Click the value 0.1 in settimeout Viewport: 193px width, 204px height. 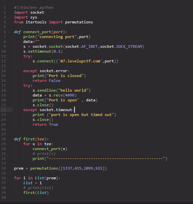point(57,51)
